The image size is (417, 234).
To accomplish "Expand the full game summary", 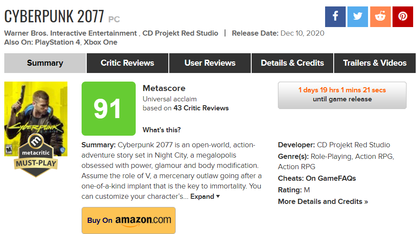I will [205, 196].
